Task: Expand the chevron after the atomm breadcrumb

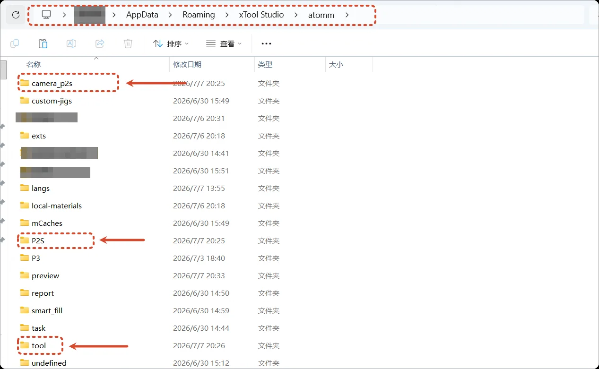Action: pos(347,15)
